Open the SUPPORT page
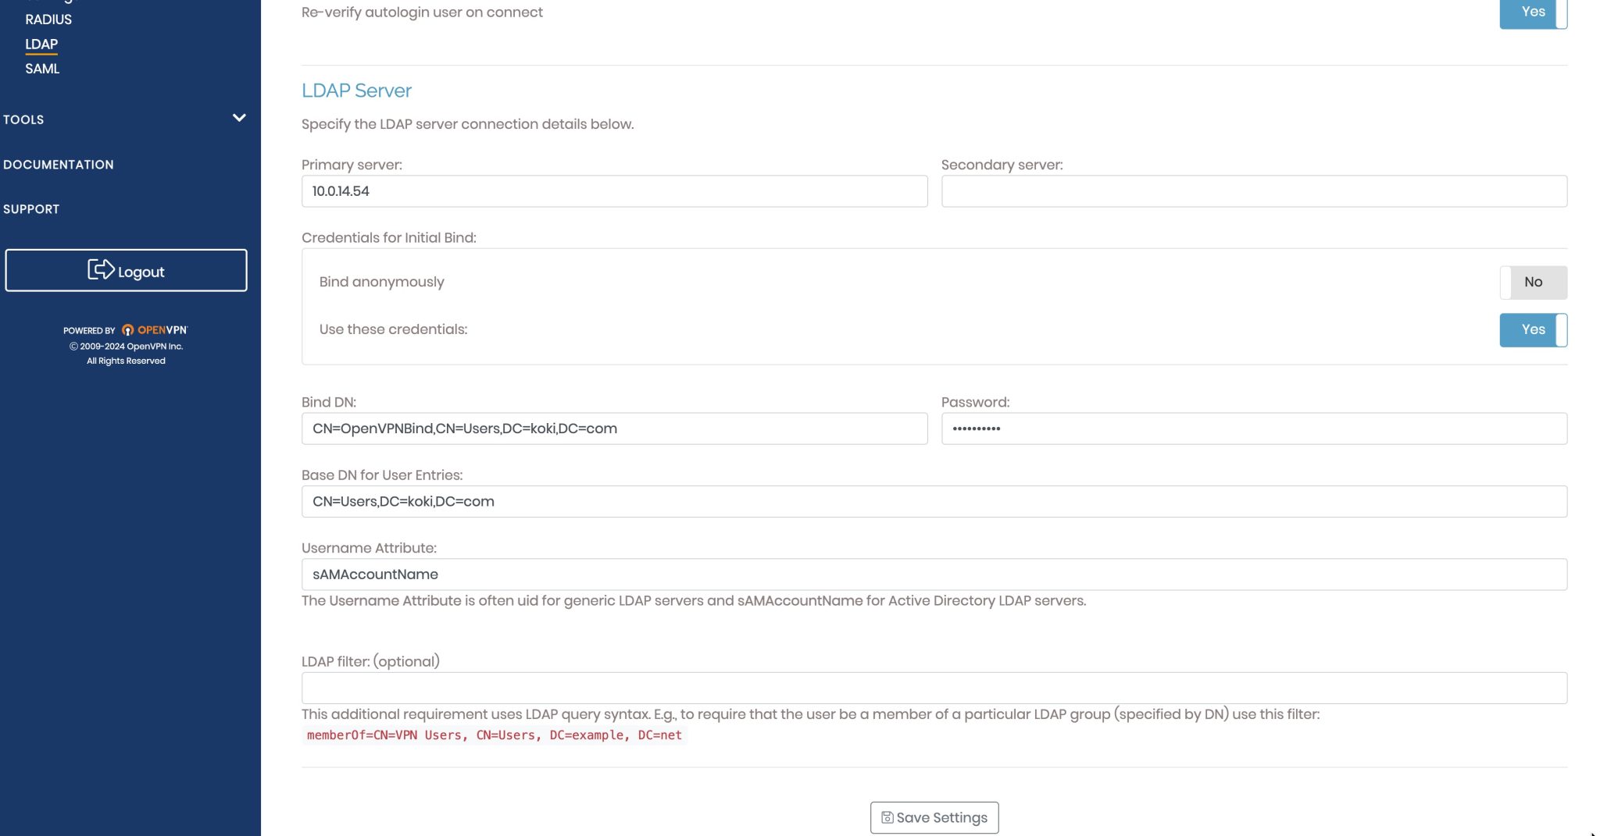1600x836 pixels. [x=31, y=208]
